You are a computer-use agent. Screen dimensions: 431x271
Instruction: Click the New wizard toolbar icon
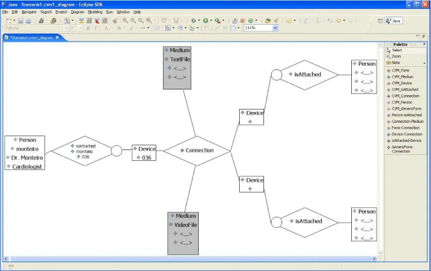pos(8,21)
